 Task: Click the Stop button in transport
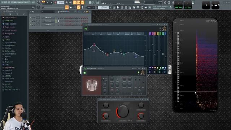51,3
